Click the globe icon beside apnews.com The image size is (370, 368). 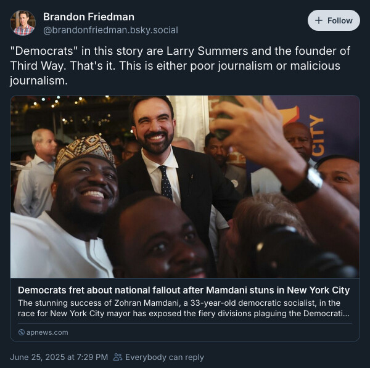[22, 332]
